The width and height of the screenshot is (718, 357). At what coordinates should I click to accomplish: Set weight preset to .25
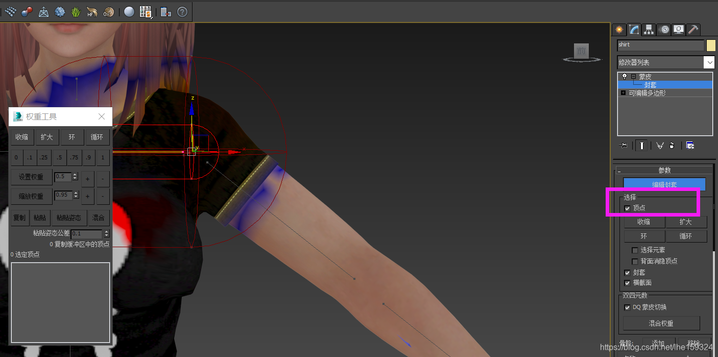(44, 158)
